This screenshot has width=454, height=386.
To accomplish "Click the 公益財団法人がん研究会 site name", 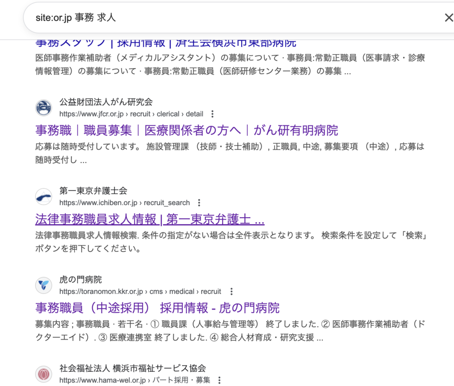I will coord(106,102).
